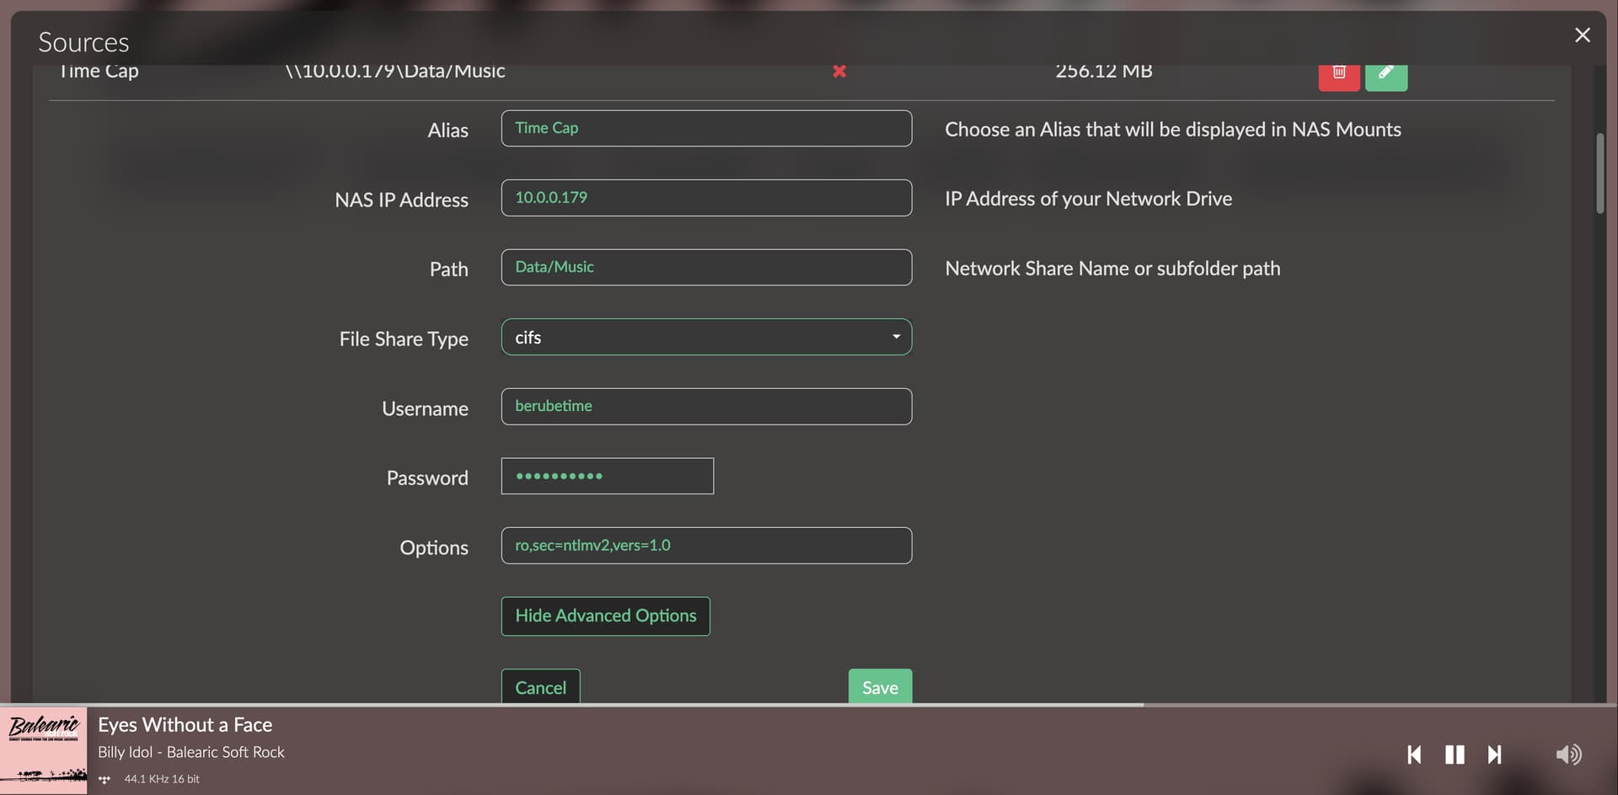Edit the Time Cap source with the green pencil icon
Viewport: 1618px width, 795px height.
[1385, 75]
